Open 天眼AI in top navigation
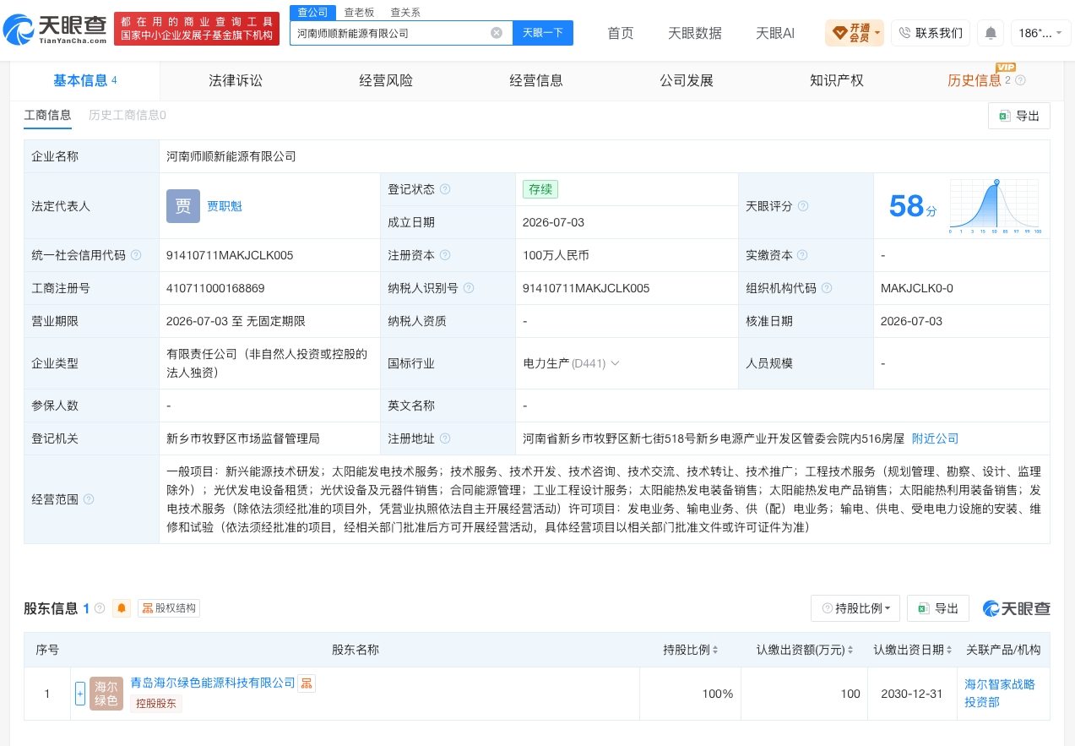Screen dimensions: 1075x746 coord(775,33)
